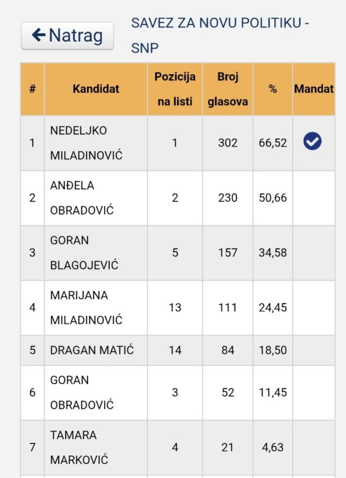This screenshot has width=346, height=478.
Task: Click the # column header
Action: click(32, 89)
